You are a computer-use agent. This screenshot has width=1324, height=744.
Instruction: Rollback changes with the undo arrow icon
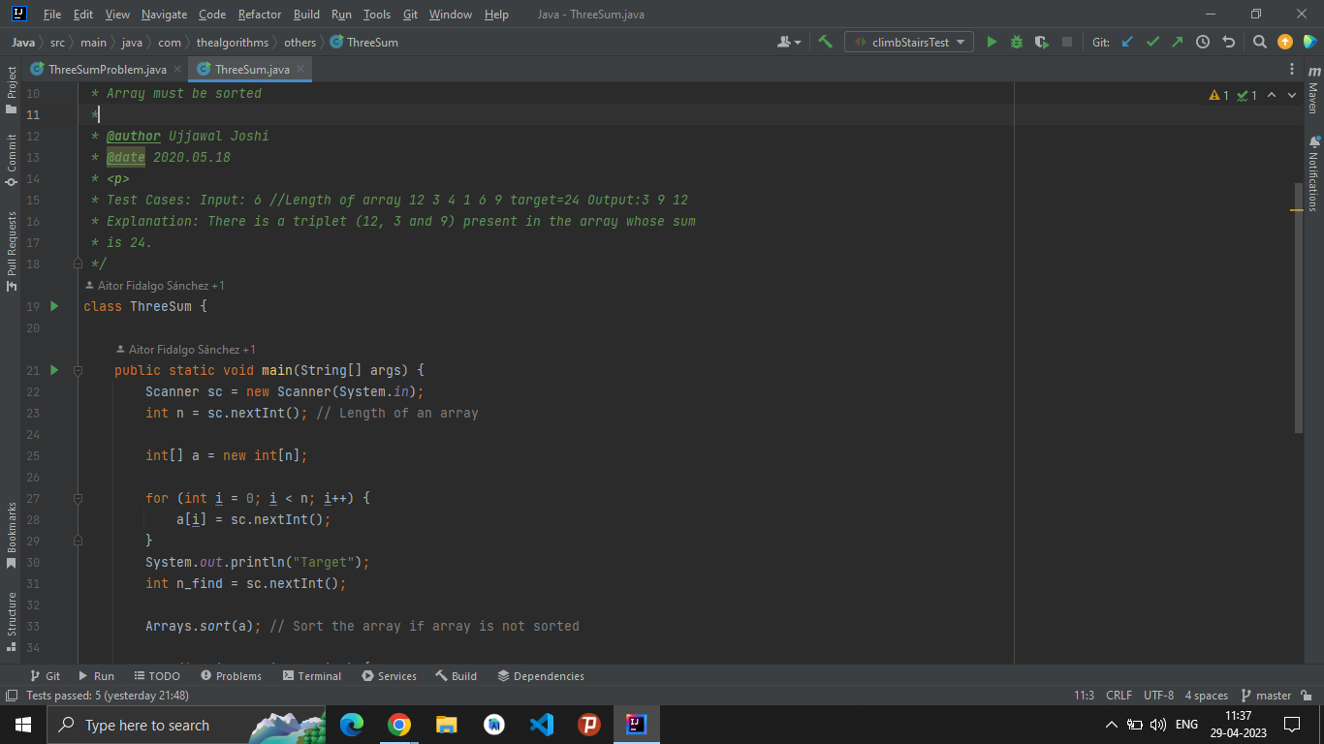[1229, 42]
